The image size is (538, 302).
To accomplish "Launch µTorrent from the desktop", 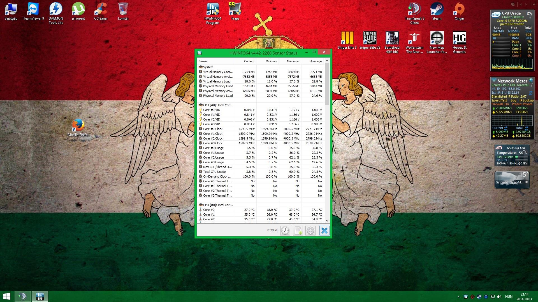I will point(78,11).
